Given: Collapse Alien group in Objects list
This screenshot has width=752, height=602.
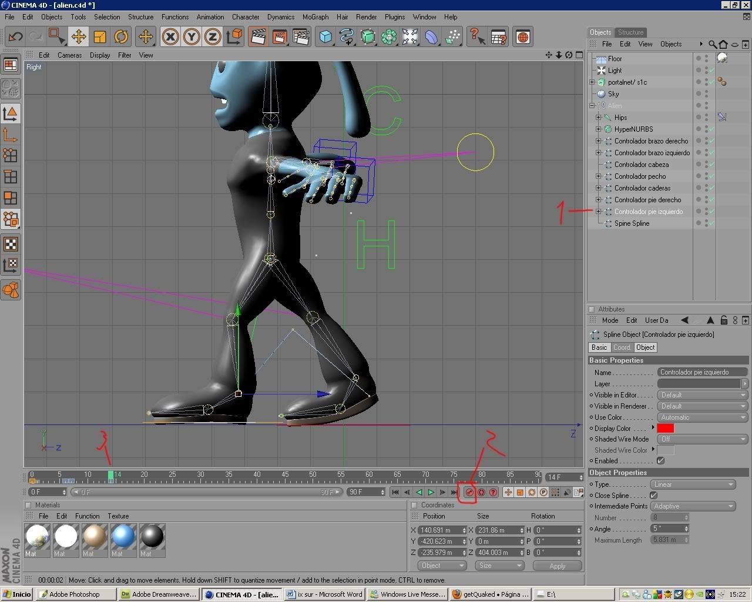Looking at the screenshot, I should click(592, 106).
